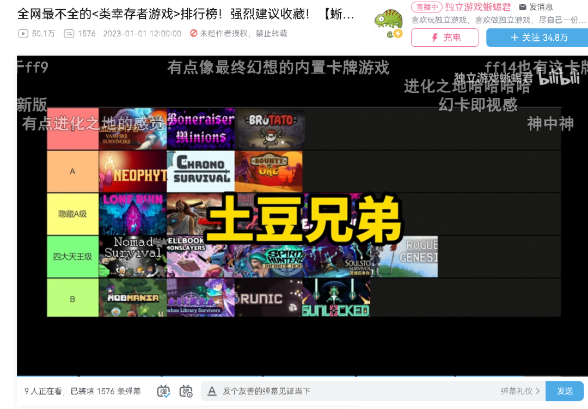Click the Spellbook Demonslayers thumbnail
This screenshot has height=409, width=588.
[x=200, y=257]
